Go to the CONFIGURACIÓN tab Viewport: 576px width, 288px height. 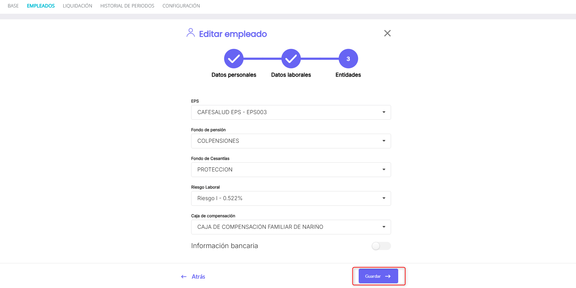point(181,6)
